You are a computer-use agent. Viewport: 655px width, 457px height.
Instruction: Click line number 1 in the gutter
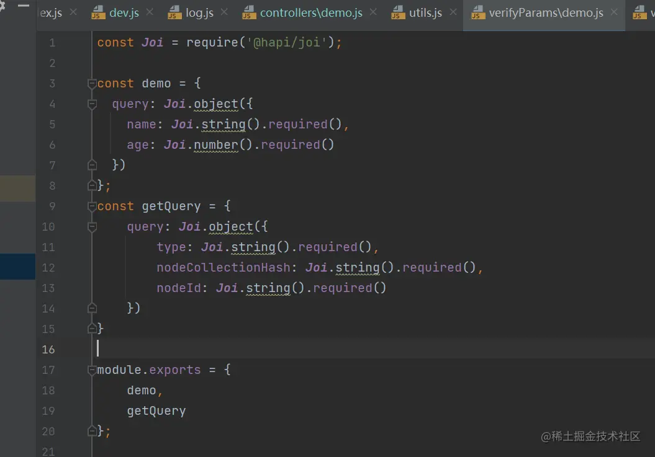tap(52, 43)
